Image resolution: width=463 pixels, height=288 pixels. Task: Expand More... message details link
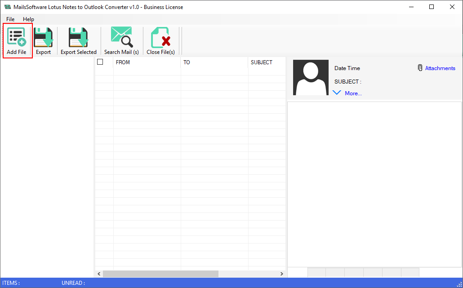(x=353, y=93)
